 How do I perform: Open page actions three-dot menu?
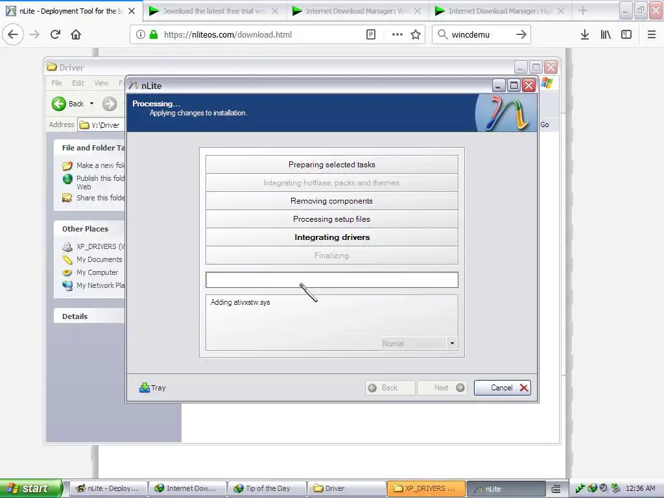pyautogui.click(x=397, y=35)
